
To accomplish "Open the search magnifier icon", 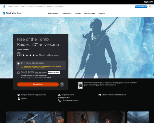I will (150, 7).
